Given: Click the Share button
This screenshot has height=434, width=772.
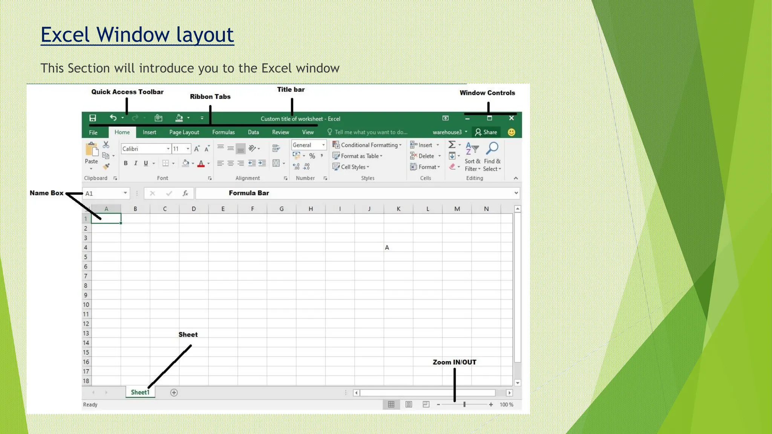Looking at the screenshot, I should [x=486, y=132].
